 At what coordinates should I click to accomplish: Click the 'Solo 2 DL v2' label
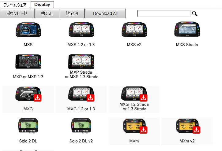click(81, 141)
